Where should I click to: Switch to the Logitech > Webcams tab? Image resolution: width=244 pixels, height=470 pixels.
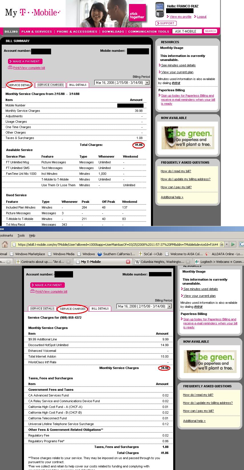(219, 261)
